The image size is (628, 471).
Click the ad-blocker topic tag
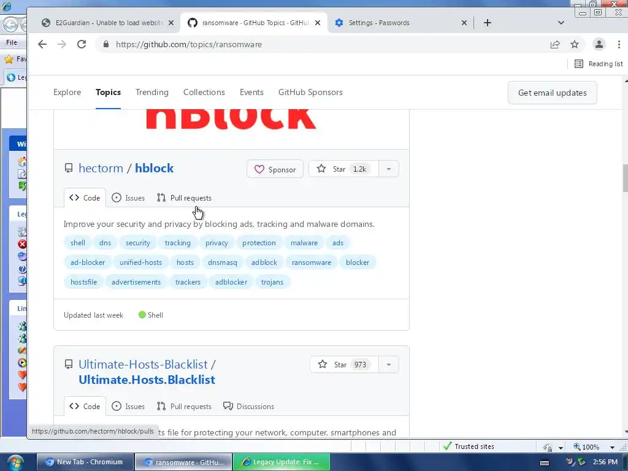click(88, 262)
